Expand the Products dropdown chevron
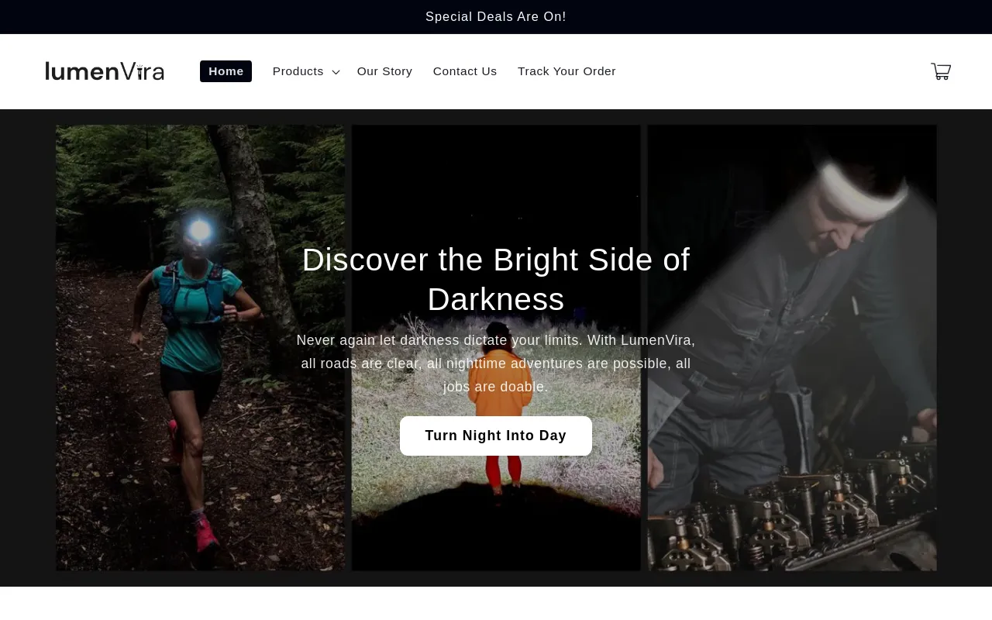 click(x=336, y=72)
